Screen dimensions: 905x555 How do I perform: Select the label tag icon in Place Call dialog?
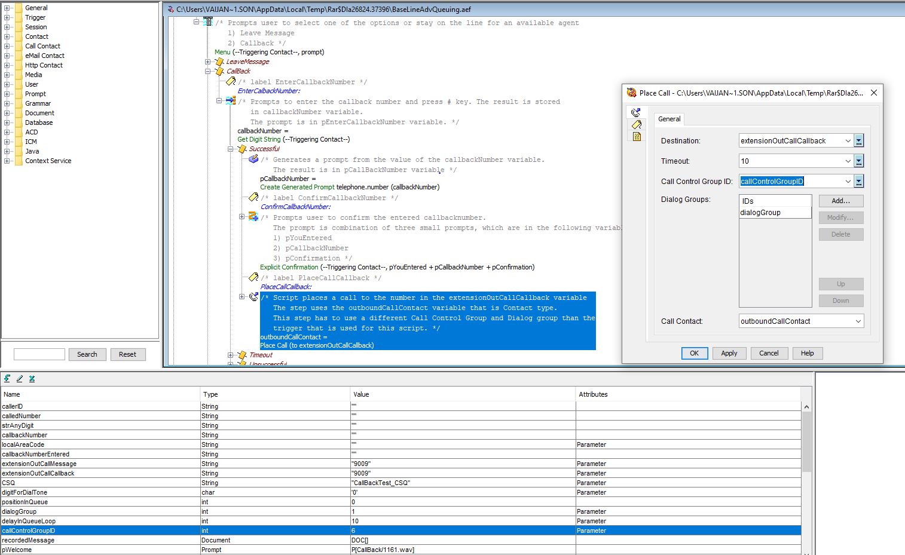click(637, 124)
